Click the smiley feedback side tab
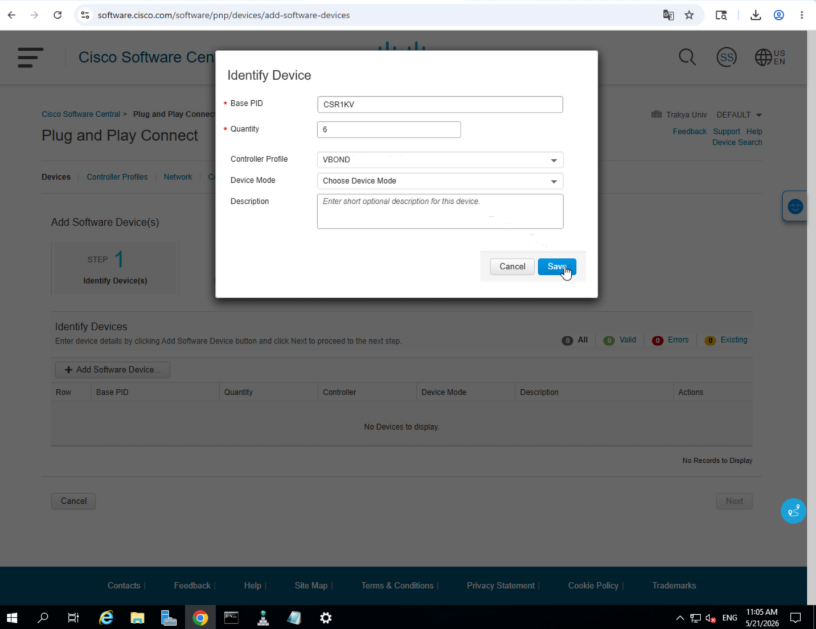The height and width of the screenshot is (629, 816). click(x=795, y=207)
